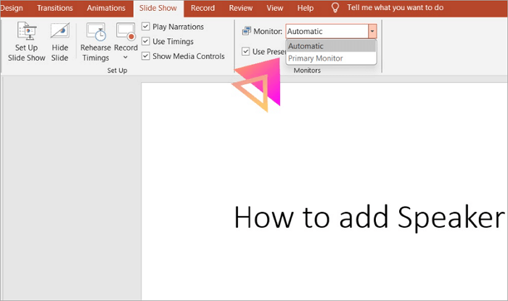
Task: Open the Review tab
Action: (x=241, y=8)
